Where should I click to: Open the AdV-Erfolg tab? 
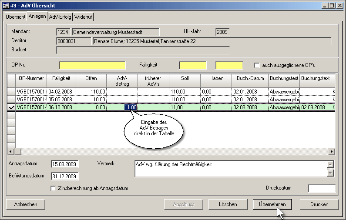tap(60, 17)
